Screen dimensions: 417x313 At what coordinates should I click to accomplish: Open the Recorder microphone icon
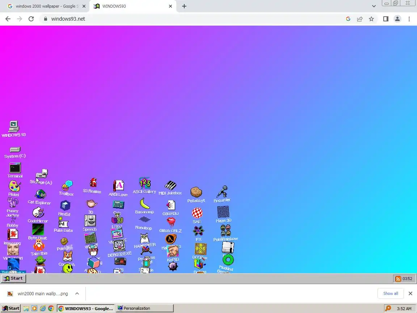tap(222, 191)
